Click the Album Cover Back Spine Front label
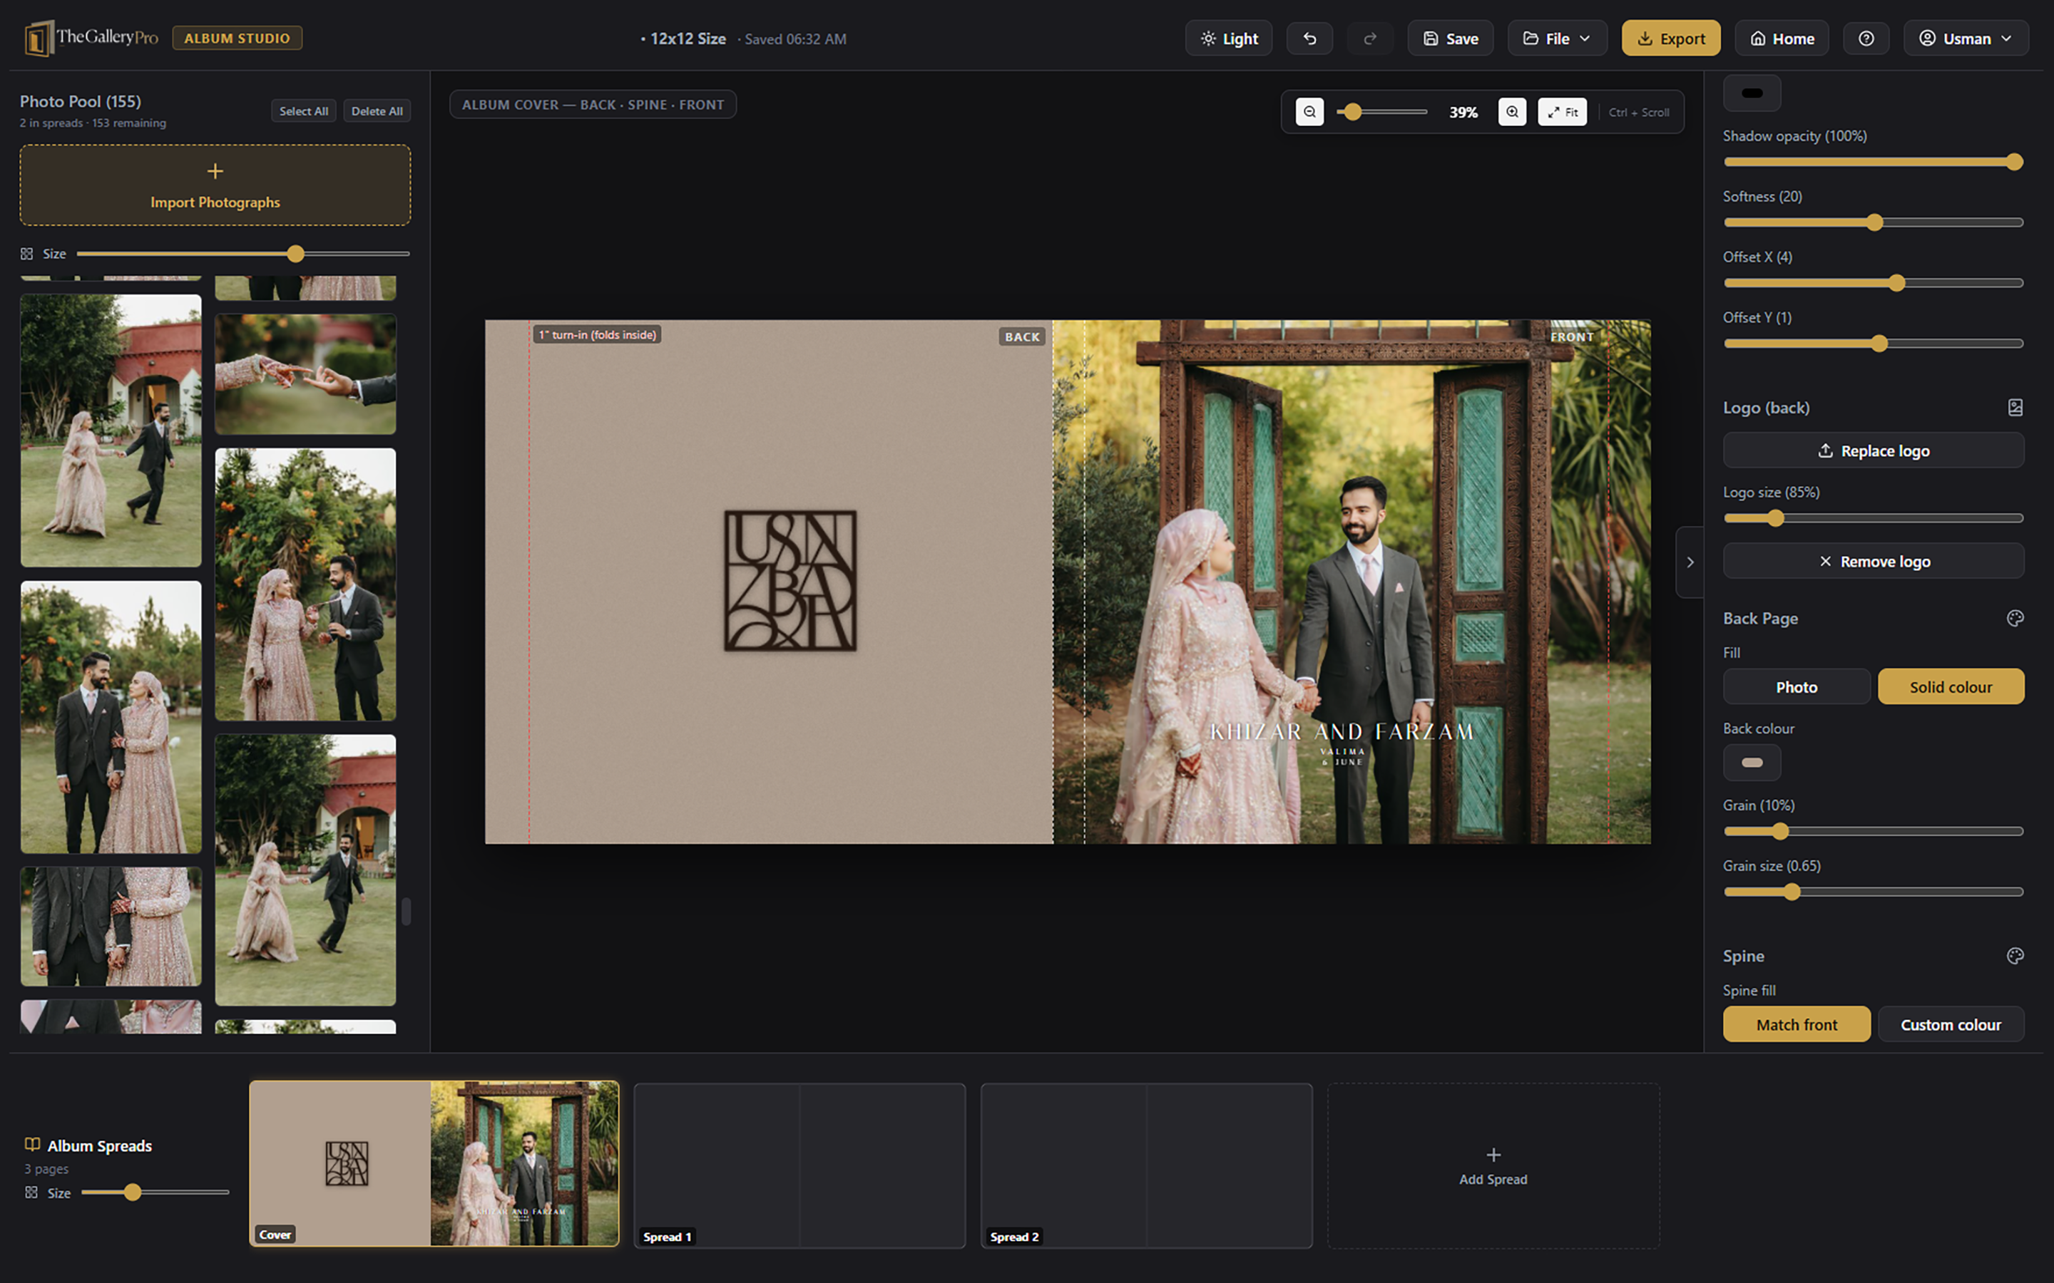This screenshot has height=1283, width=2054. 593,104
